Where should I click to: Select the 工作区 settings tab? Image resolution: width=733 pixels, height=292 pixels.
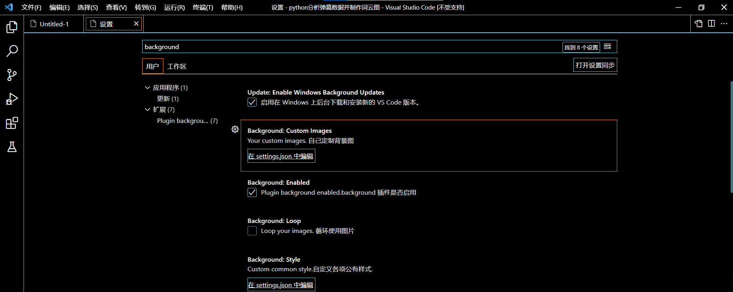[x=177, y=66]
